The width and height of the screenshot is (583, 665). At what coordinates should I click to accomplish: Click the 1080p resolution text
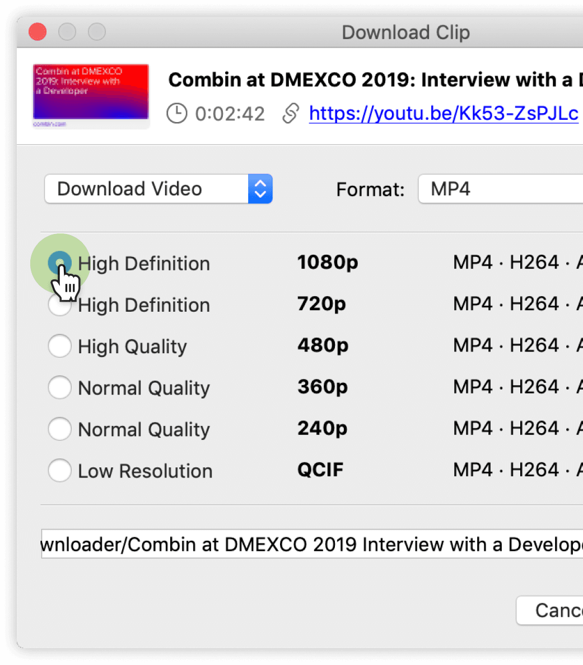coord(328,263)
